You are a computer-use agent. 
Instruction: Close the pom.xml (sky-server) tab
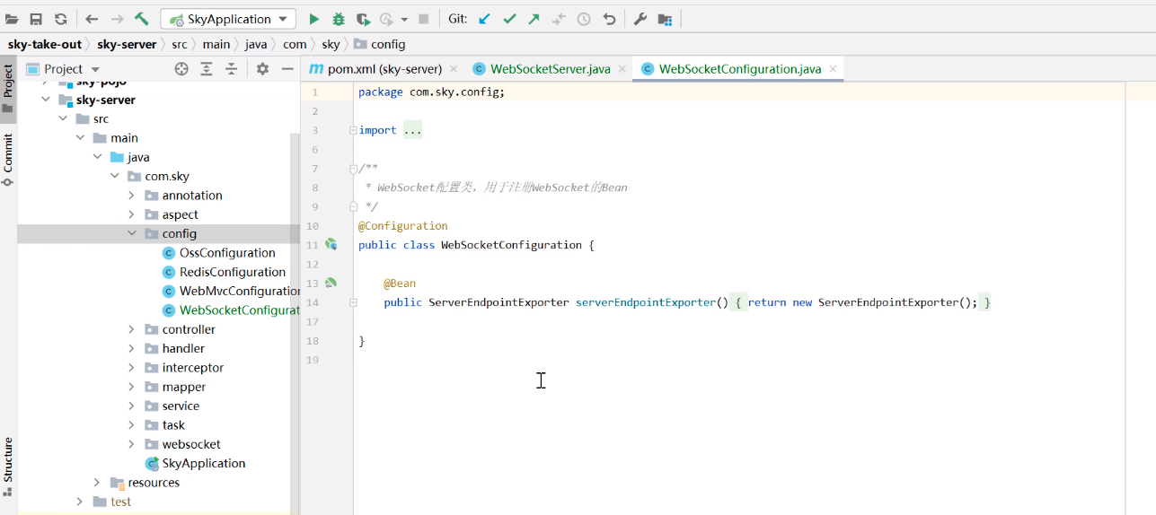point(454,69)
